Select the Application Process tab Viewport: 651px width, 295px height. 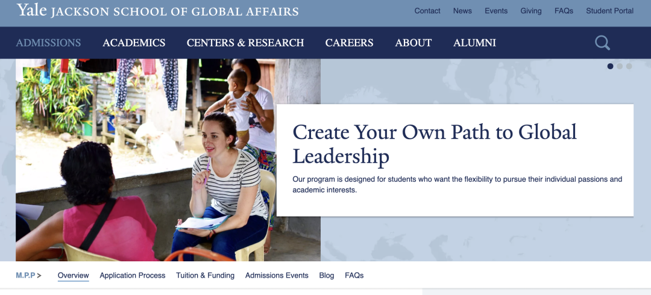pyautogui.click(x=133, y=276)
